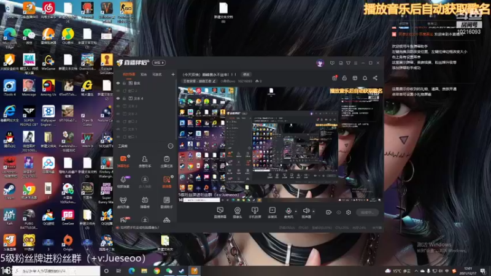The image size is (491, 276).
Task: Open the Origin desktop shortcut
Action: tap(68, 243)
